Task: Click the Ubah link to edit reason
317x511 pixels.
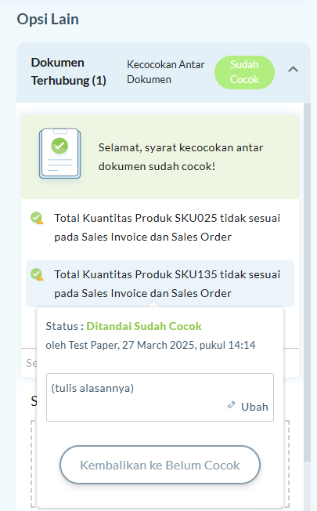Action: [x=254, y=407]
